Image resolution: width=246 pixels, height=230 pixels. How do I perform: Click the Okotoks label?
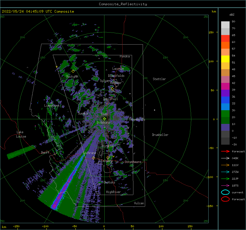point(109,182)
